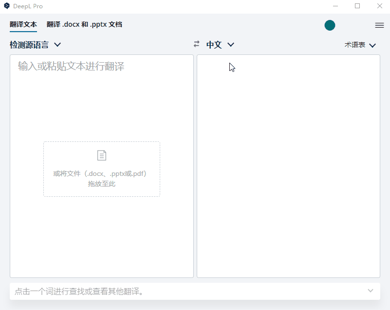Close the DeepL Pro window

click(x=380, y=6)
